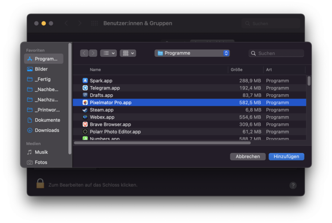Minimize the settings window with yellow button
This screenshot has height=223, width=332.
point(44,23)
